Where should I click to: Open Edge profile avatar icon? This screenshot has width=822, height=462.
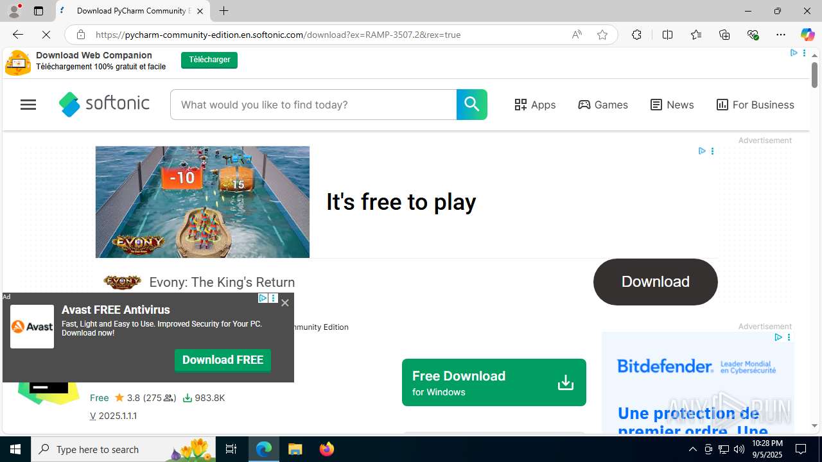[x=14, y=11]
